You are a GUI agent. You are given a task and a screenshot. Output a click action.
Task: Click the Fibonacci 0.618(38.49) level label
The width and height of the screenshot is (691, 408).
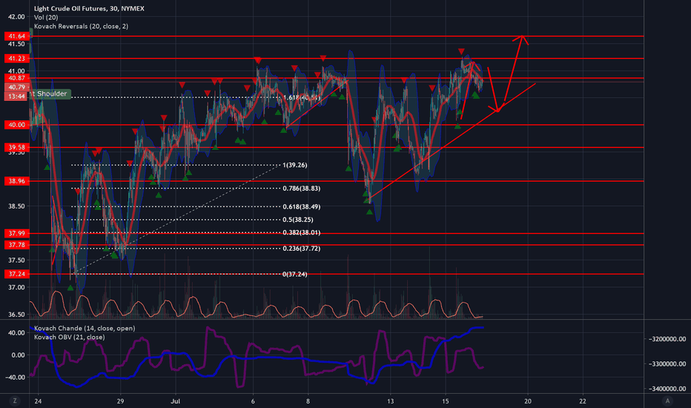click(x=302, y=207)
